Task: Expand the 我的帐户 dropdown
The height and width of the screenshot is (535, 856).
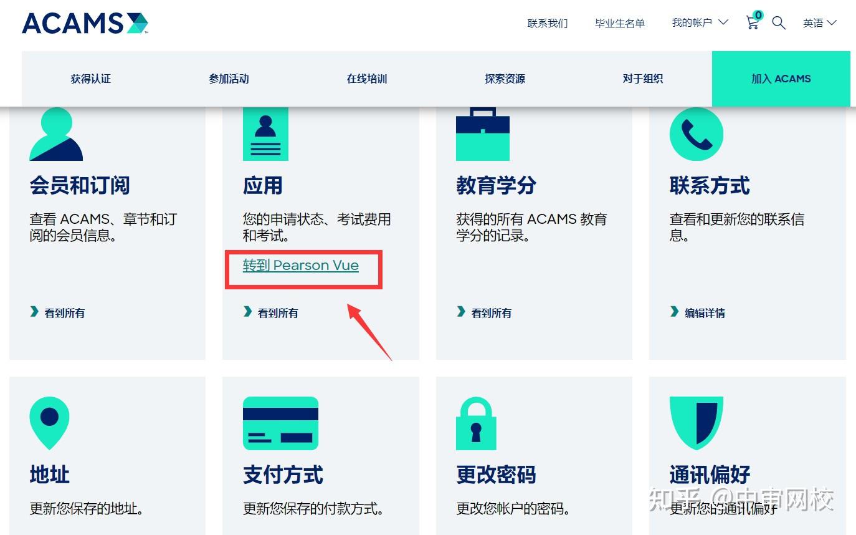Action: (700, 23)
